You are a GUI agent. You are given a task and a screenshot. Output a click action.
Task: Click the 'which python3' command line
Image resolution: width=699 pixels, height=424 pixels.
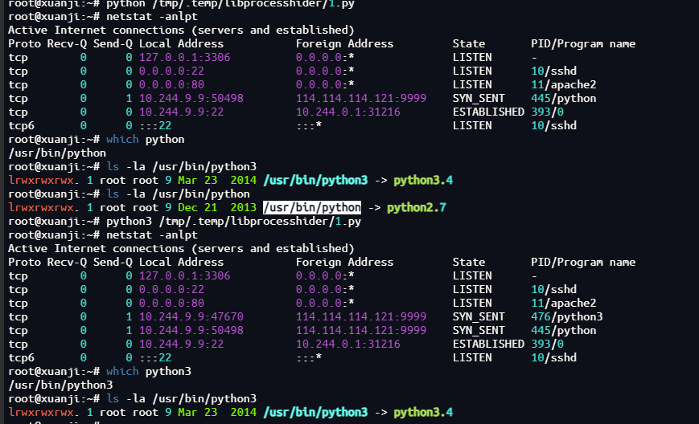[149, 372]
